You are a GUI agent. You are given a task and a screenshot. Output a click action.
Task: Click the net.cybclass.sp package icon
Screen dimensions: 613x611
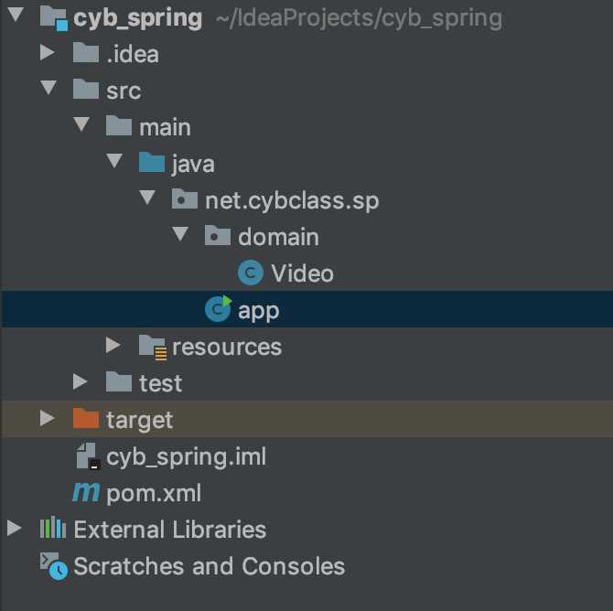click(x=185, y=198)
